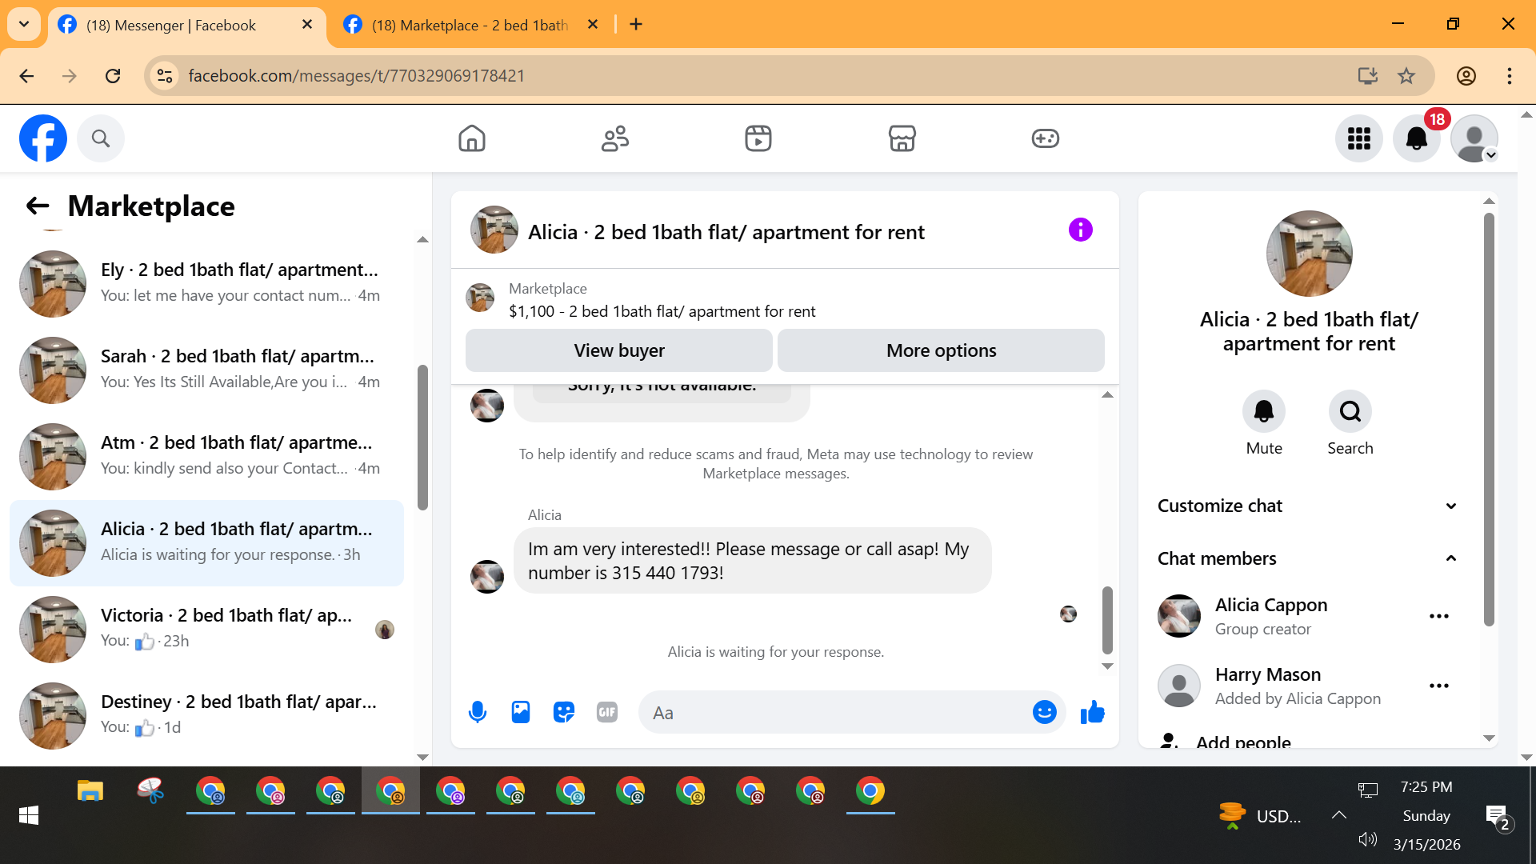Image resolution: width=1536 pixels, height=864 pixels.
Task: Reload the current page
Action: [x=113, y=76]
